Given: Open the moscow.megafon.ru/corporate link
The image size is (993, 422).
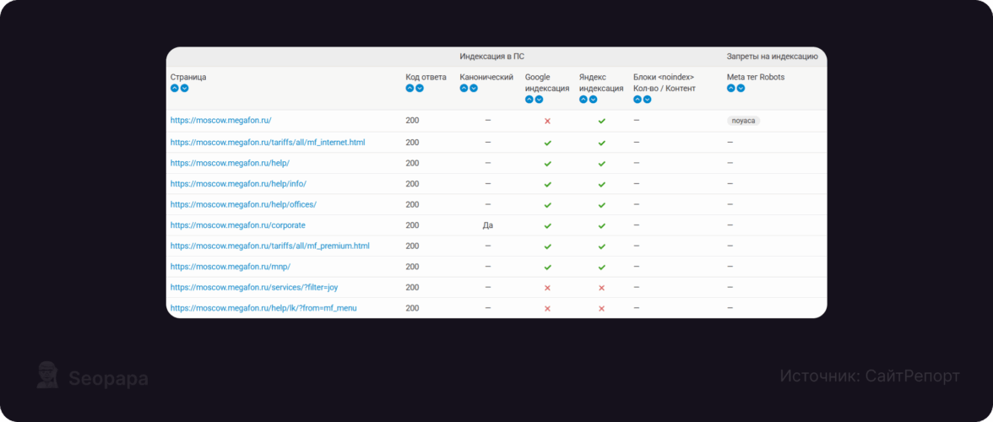Looking at the screenshot, I should (238, 225).
